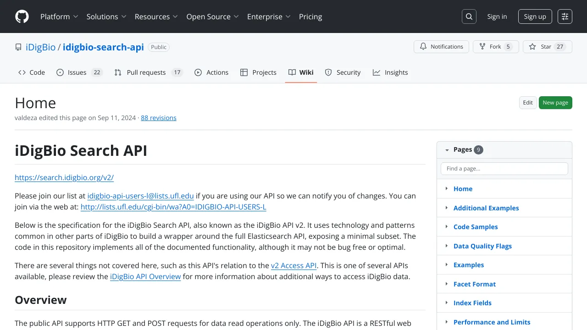Image resolution: width=587 pixels, height=330 pixels.
Task: Switch to the Security tab
Action: pos(343,72)
